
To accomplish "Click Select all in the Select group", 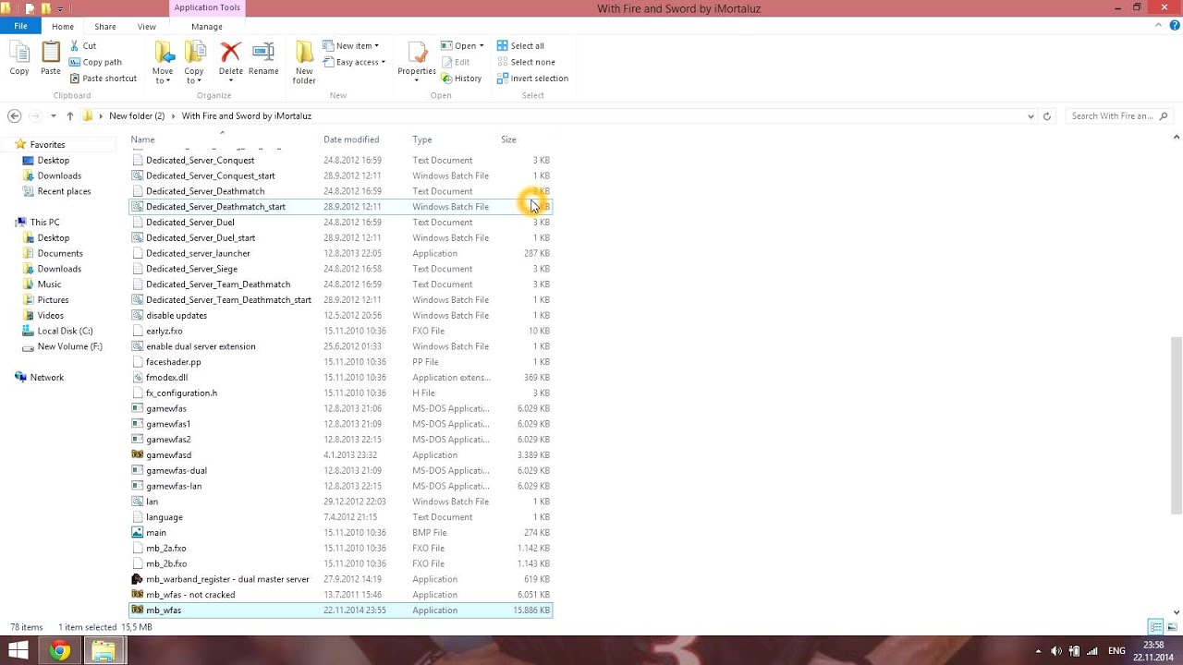I will coord(520,45).
